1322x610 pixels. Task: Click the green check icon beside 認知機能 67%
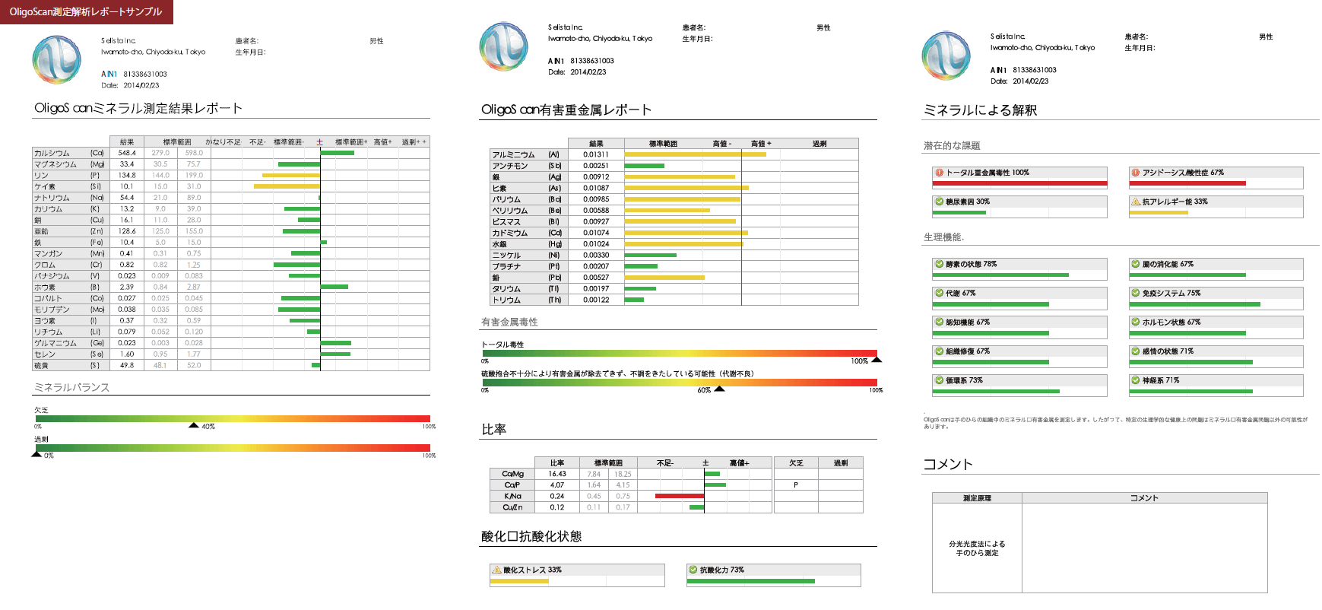(x=940, y=322)
